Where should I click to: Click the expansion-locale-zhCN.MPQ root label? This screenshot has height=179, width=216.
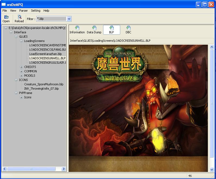[37, 28]
